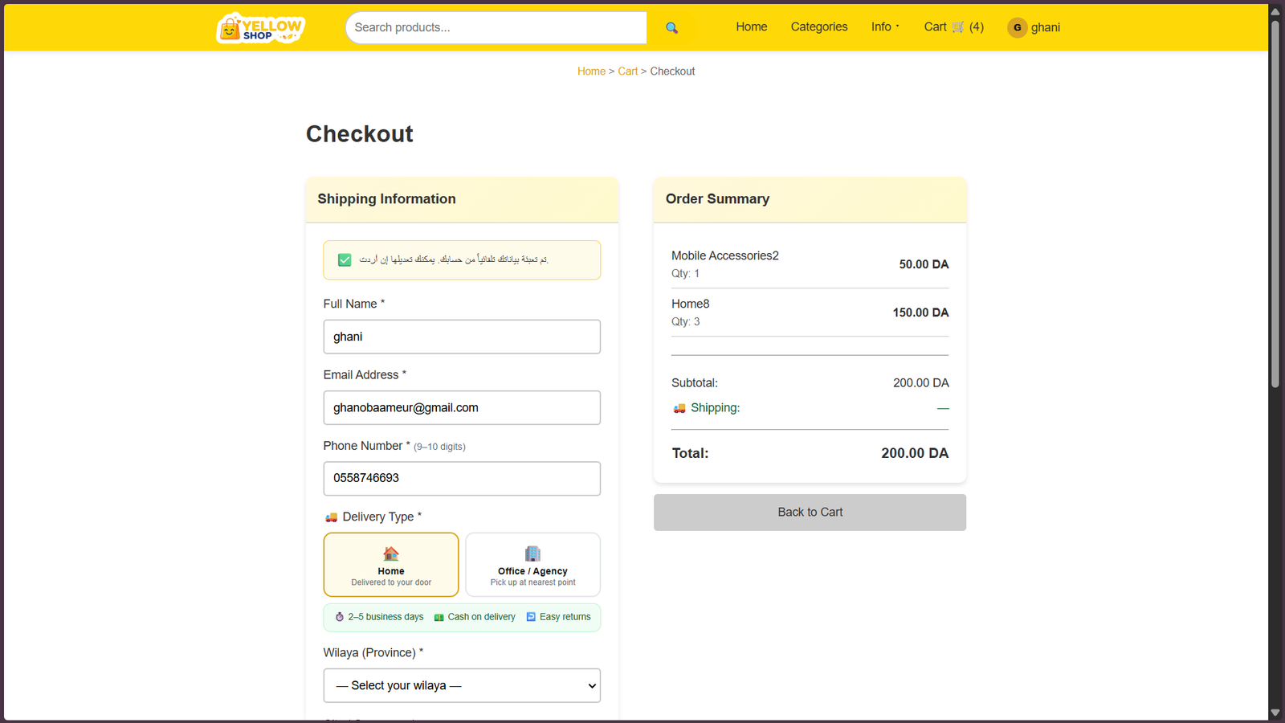The height and width of the screenshot is (723, 1285).
Task: Open the Wilaya (Province) dropdown
Action: pyautogui.click(x=462, y=685)
